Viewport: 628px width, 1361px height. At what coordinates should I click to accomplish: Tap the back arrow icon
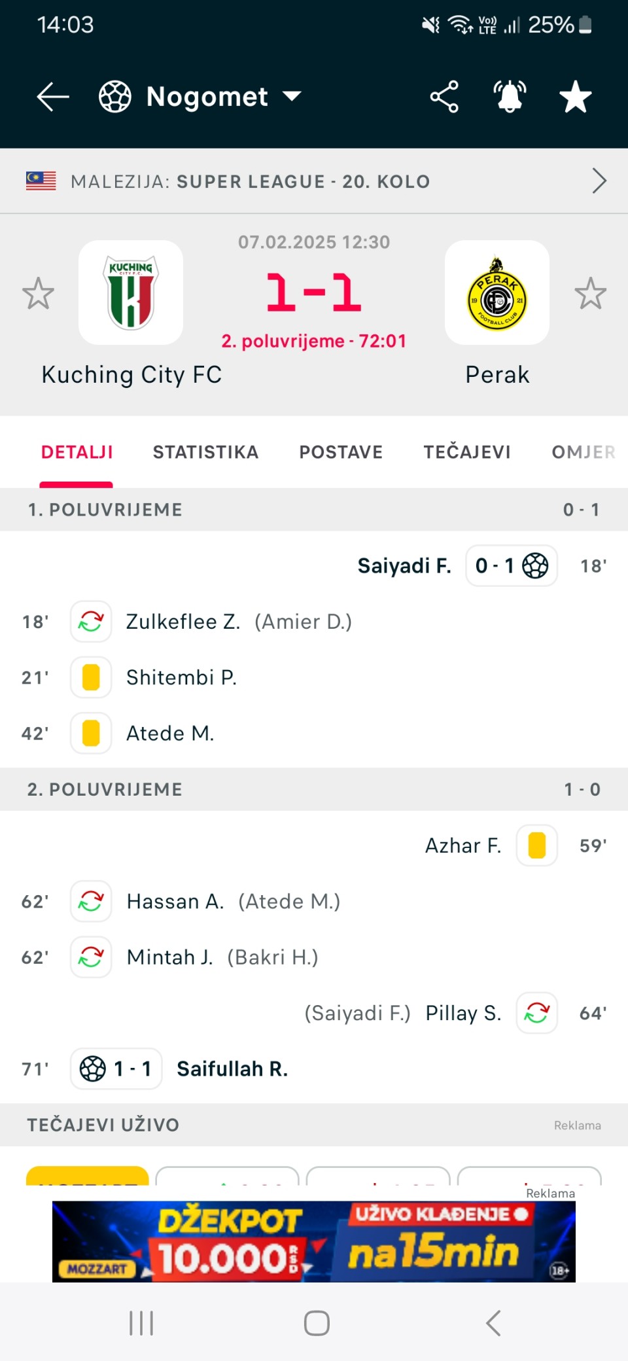[x=53, y=97]
